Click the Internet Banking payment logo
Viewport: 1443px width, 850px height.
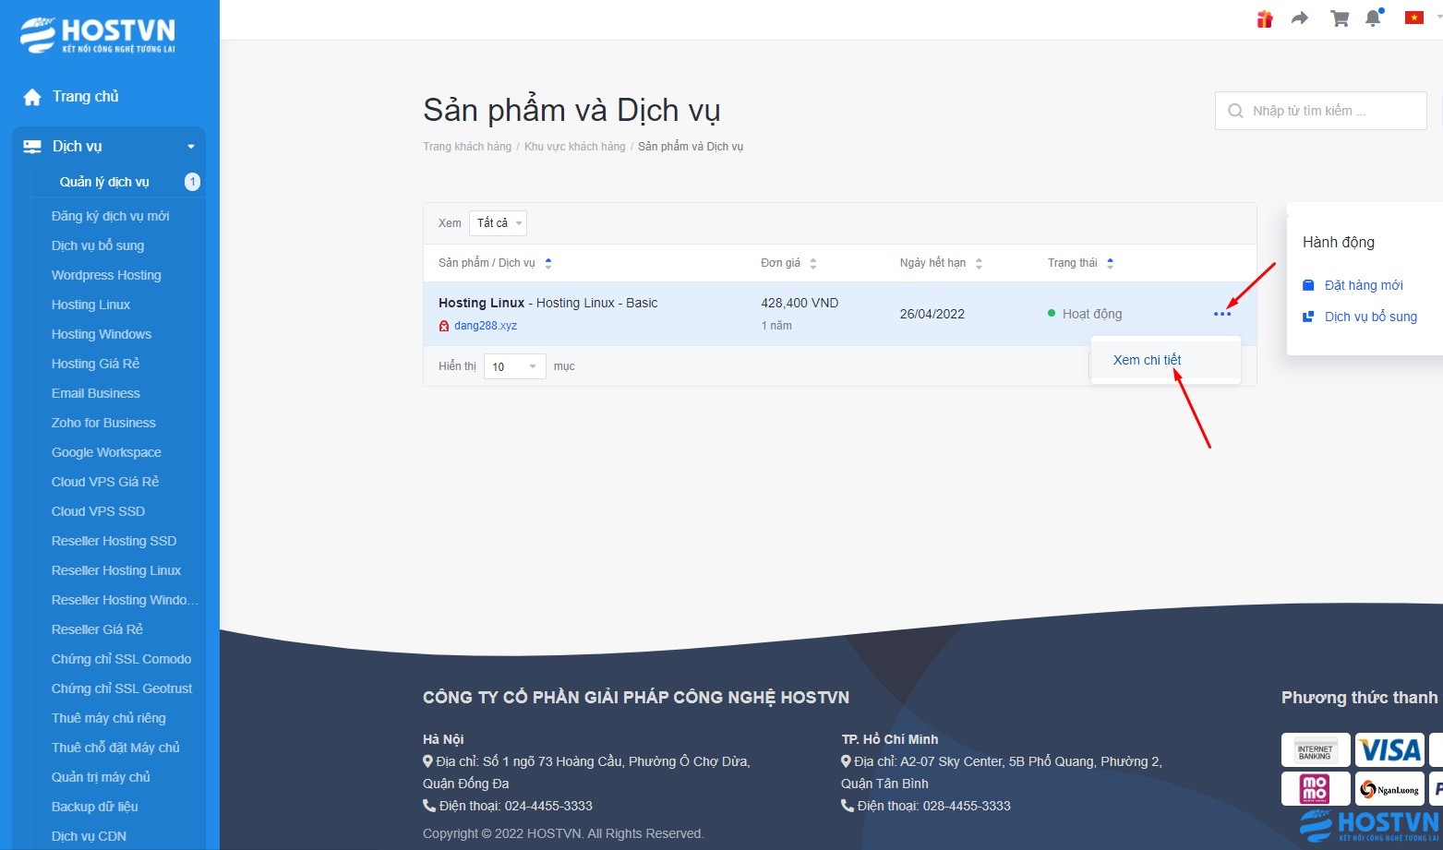[x=1316, y=750]
